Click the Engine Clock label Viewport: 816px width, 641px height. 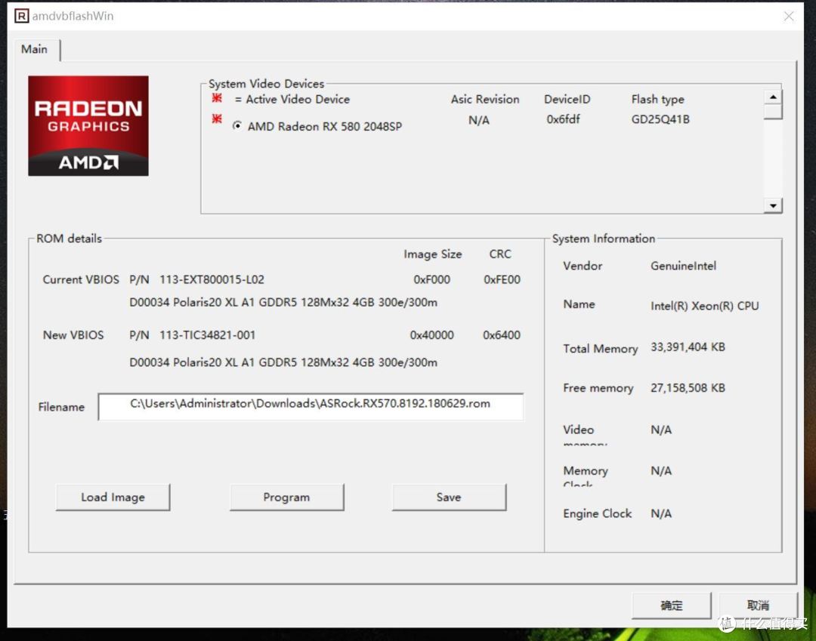coord(598,513)
